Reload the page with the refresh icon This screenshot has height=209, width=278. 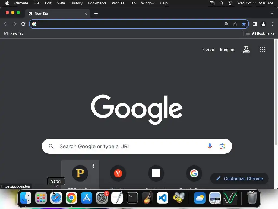23,24
